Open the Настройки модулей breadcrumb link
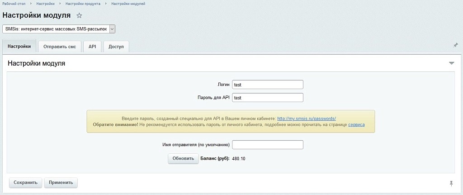 pyautogui.click(x=128, y=4)
